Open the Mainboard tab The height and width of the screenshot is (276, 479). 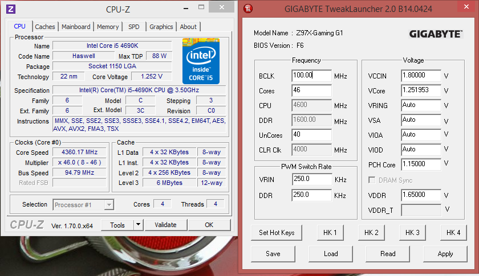[76, 27]
